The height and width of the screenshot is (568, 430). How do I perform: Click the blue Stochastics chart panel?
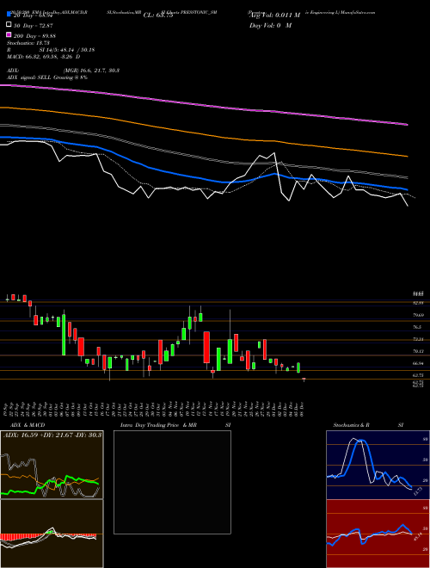pyautogui.click(x=378, y=465)
